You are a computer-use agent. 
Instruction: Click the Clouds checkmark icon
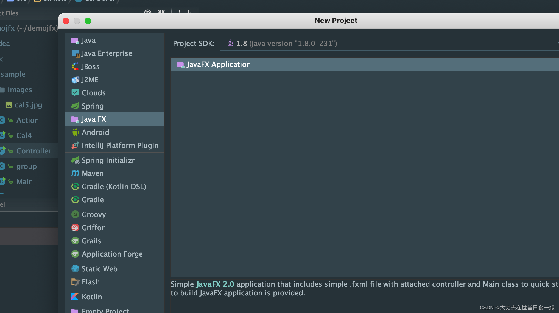pyautogui.click(x=75, y=93)
